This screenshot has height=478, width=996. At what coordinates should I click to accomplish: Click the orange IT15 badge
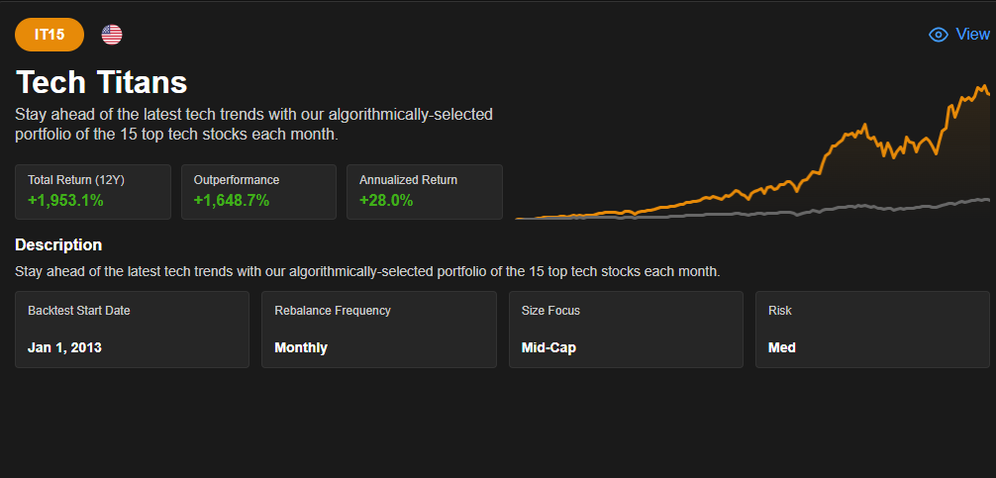[50, 35]
